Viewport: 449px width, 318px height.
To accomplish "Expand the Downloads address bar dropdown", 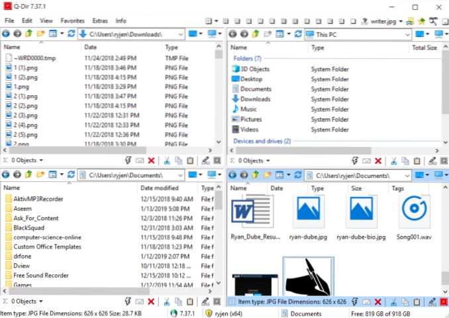I will [x=180, y=34].
